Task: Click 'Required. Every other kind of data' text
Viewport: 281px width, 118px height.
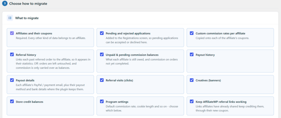Action: point(51,38)
